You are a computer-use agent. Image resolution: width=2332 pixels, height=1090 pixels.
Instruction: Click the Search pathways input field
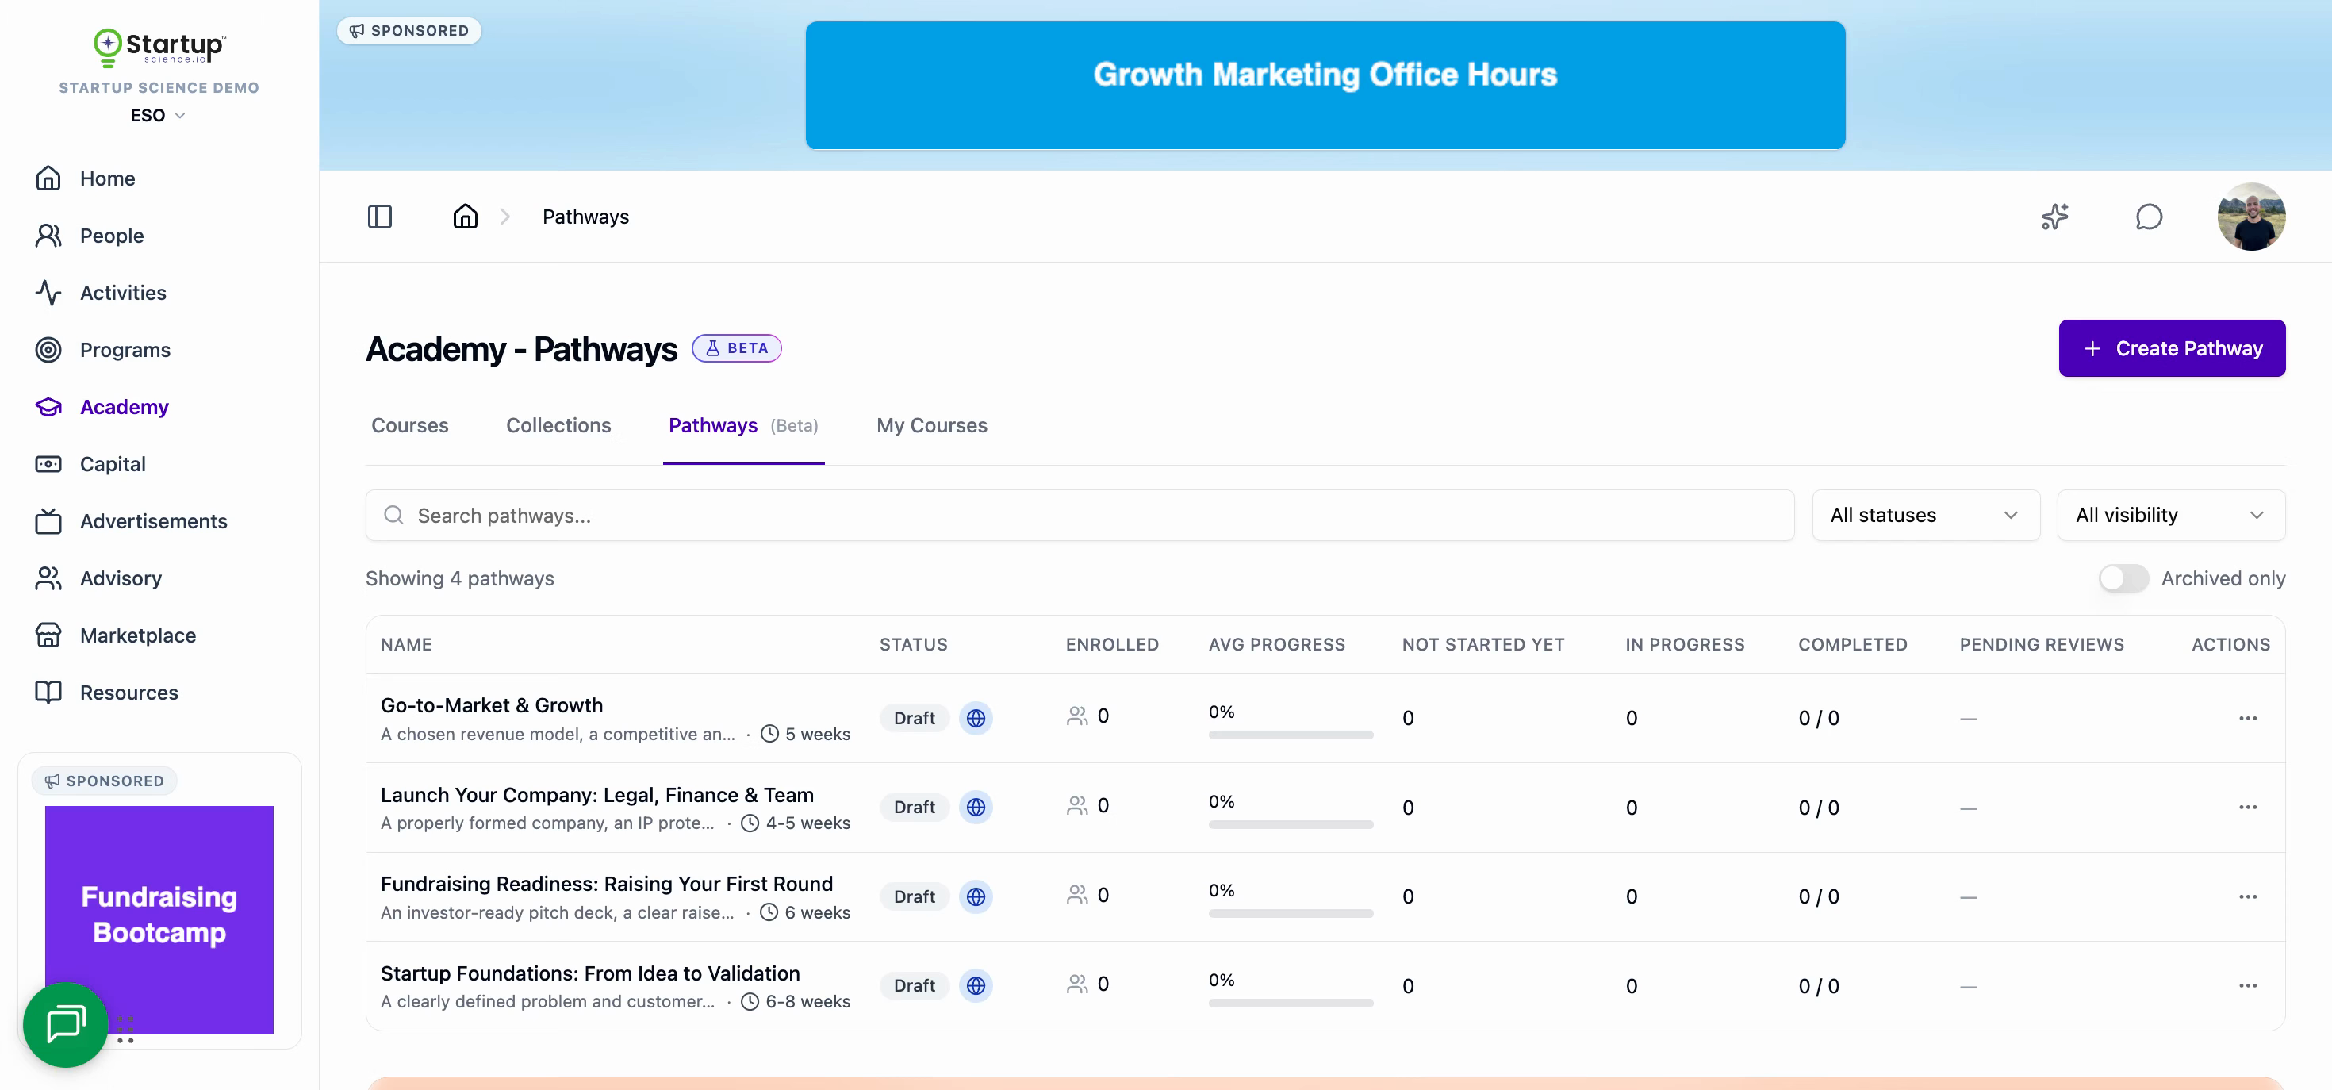point(1080,515)
